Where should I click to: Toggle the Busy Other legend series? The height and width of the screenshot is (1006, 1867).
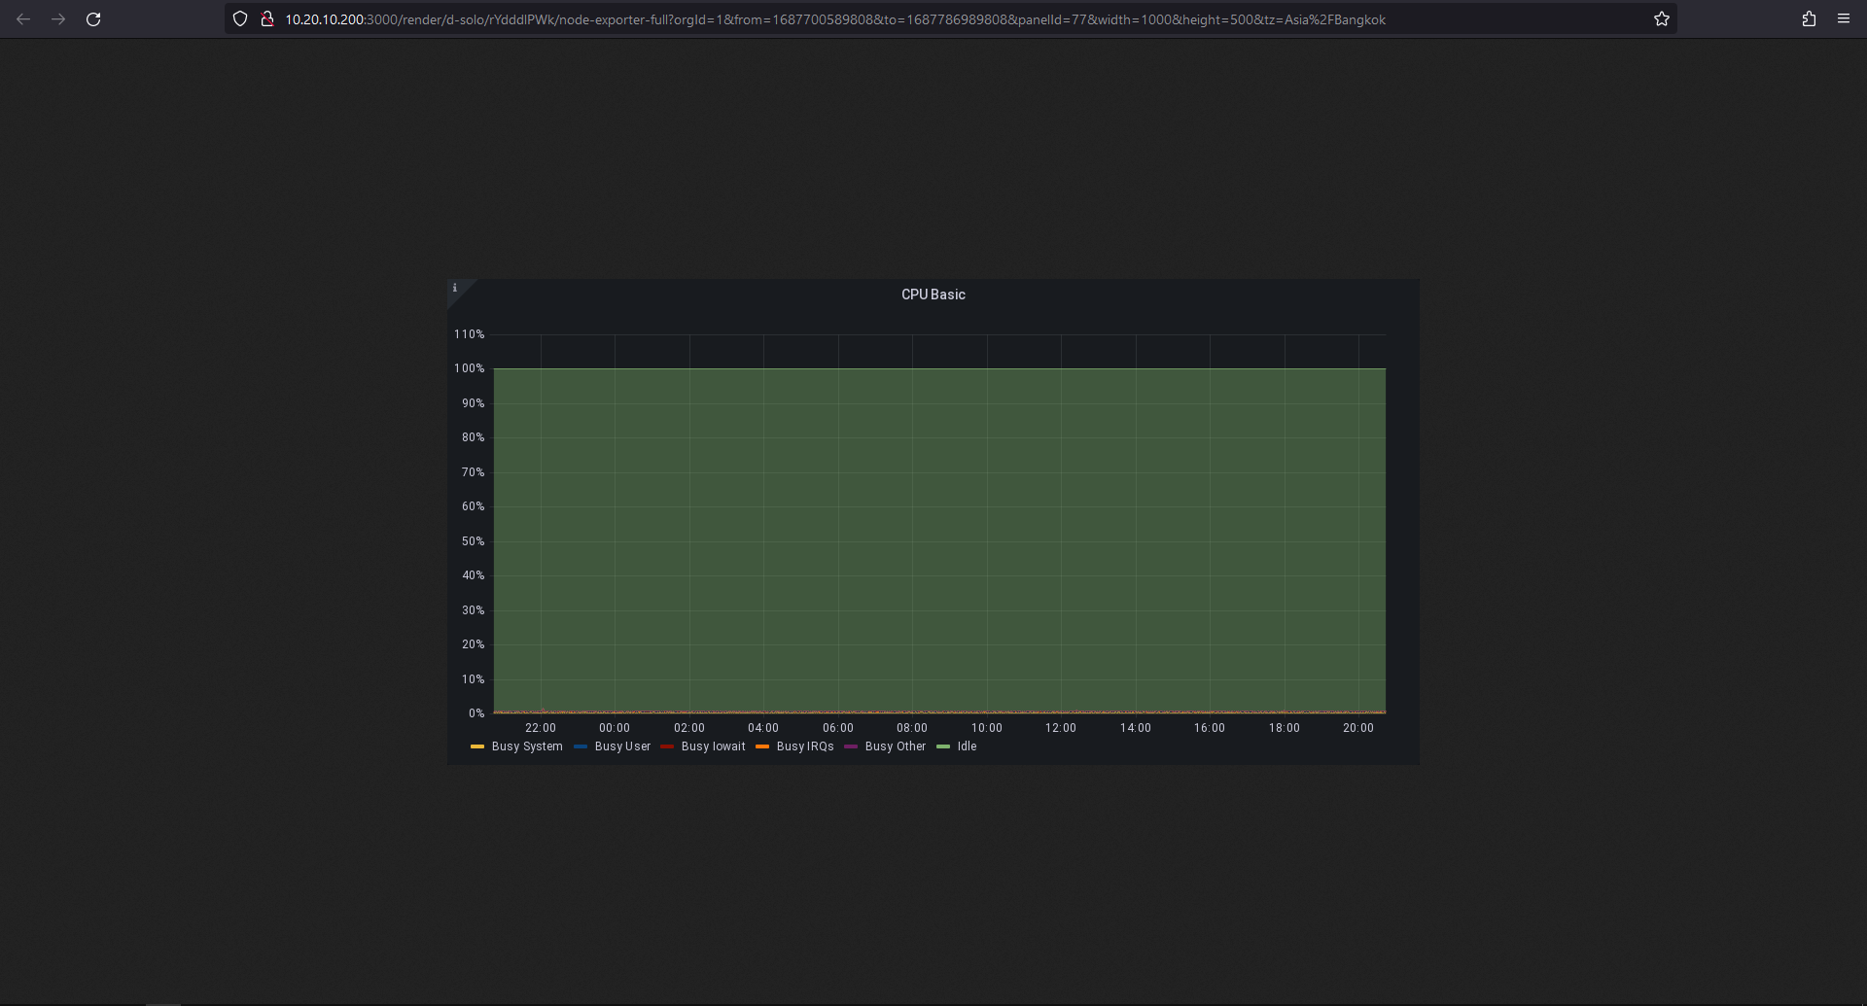[896, 746]
